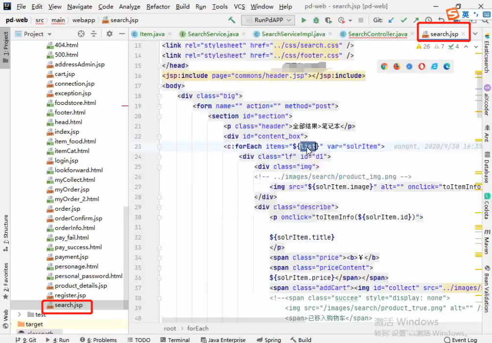Screen dimensions: 492x343
Task: Expand the test folder
Action: click(x=20, y=315)
